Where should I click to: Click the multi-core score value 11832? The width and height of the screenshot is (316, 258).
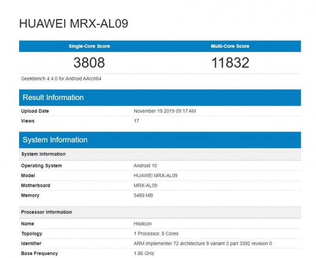click(230, 62)
